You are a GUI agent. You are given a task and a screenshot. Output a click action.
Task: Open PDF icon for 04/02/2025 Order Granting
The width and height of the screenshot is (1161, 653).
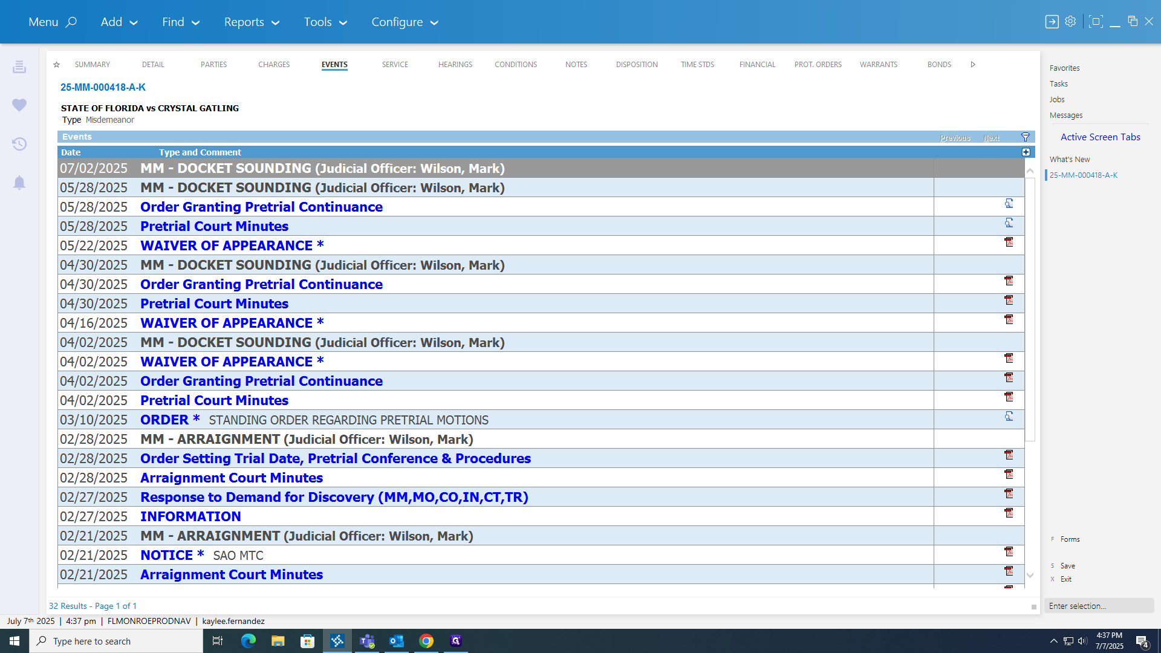(1009, 377)
